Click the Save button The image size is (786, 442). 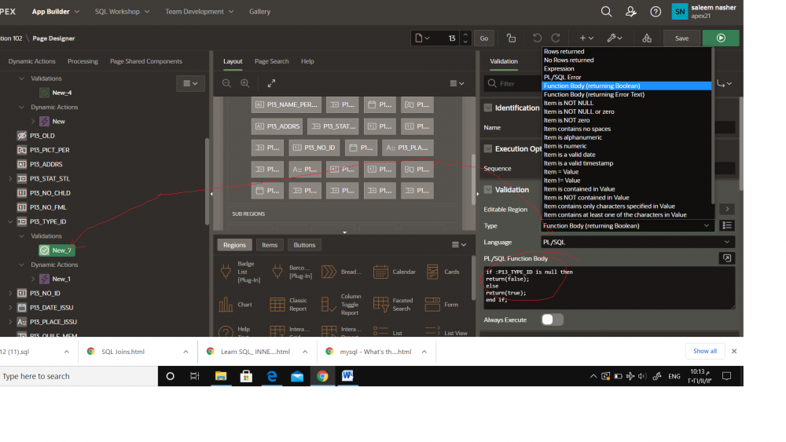click(x=681, y=38)
